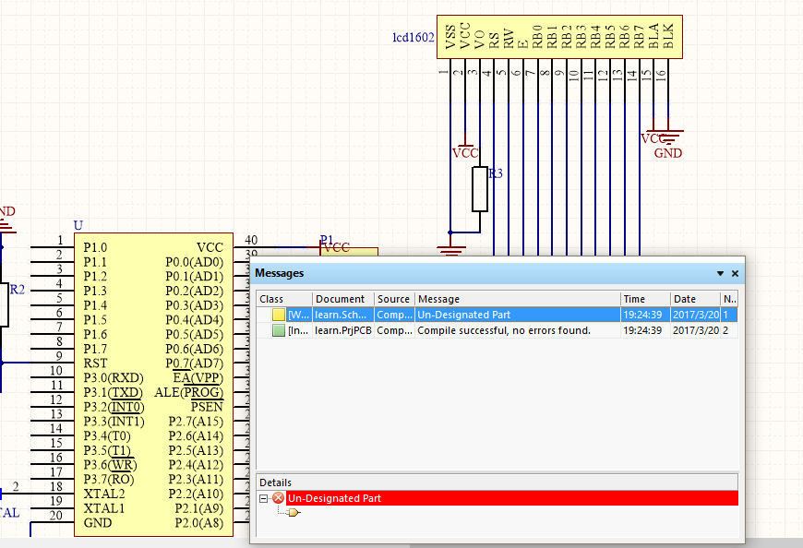The height and width of the screenshot is (548, 803).
Task: Close the Messages panel
Action: 735,274
